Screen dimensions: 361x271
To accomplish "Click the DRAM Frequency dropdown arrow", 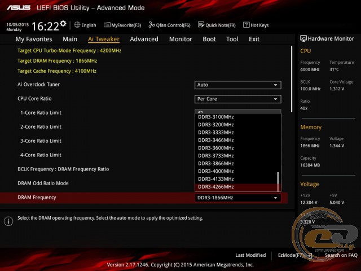I will [x=275, y=198].
